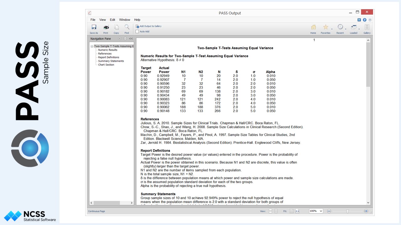Screen dimensions: 401x225
Task: Click the Continuous Page status text
Action: pos(96,211)
